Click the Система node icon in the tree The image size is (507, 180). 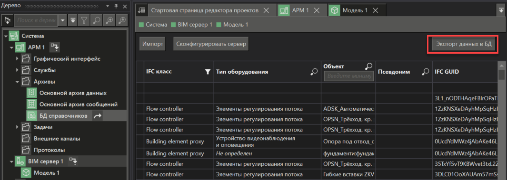pos(14,36)
